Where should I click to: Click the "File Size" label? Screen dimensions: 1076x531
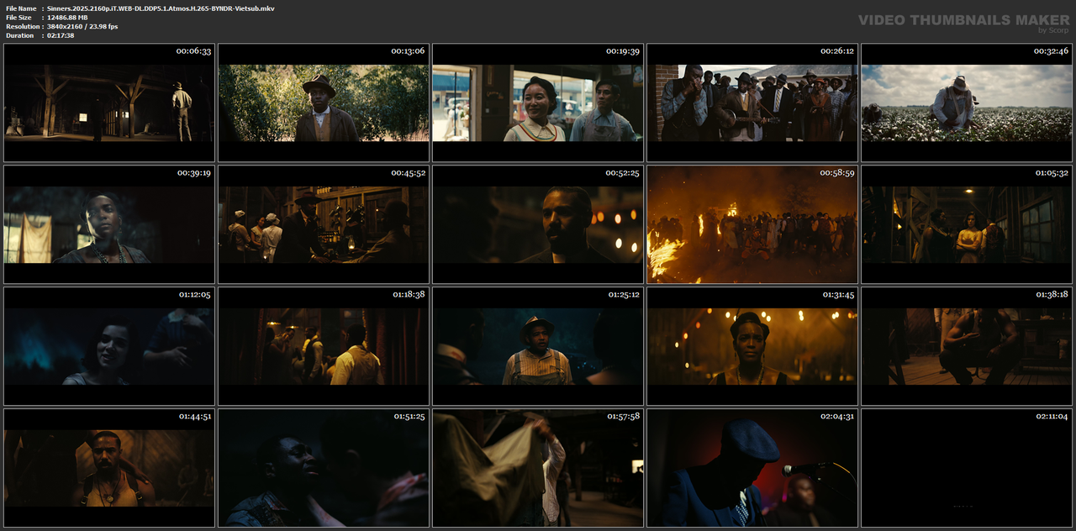18,18
